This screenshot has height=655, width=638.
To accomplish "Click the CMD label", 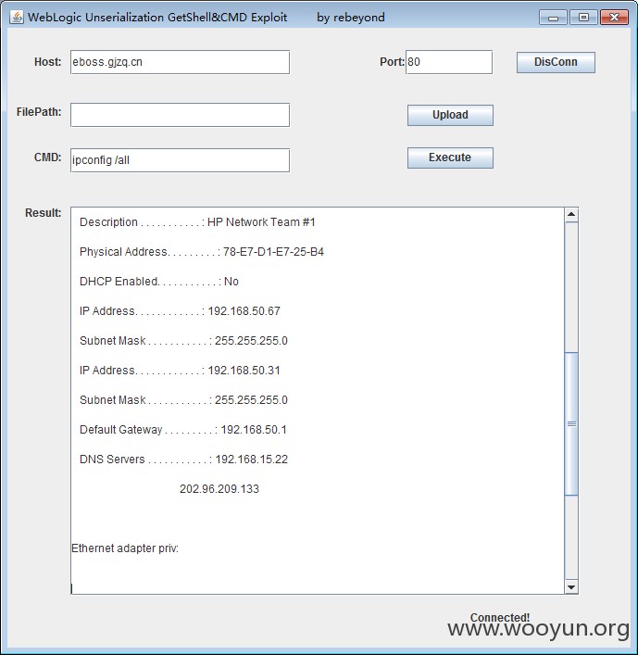I will pyautogui.click(x=47, y=157).
